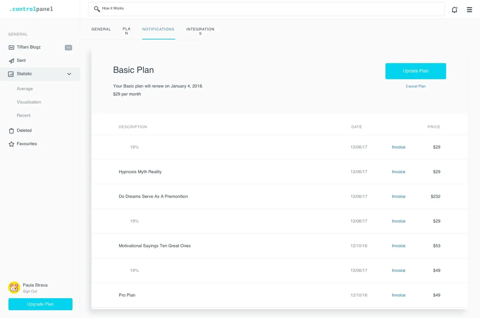Click the notification bell icon
The image size is (480, 318).
point(454,10)
